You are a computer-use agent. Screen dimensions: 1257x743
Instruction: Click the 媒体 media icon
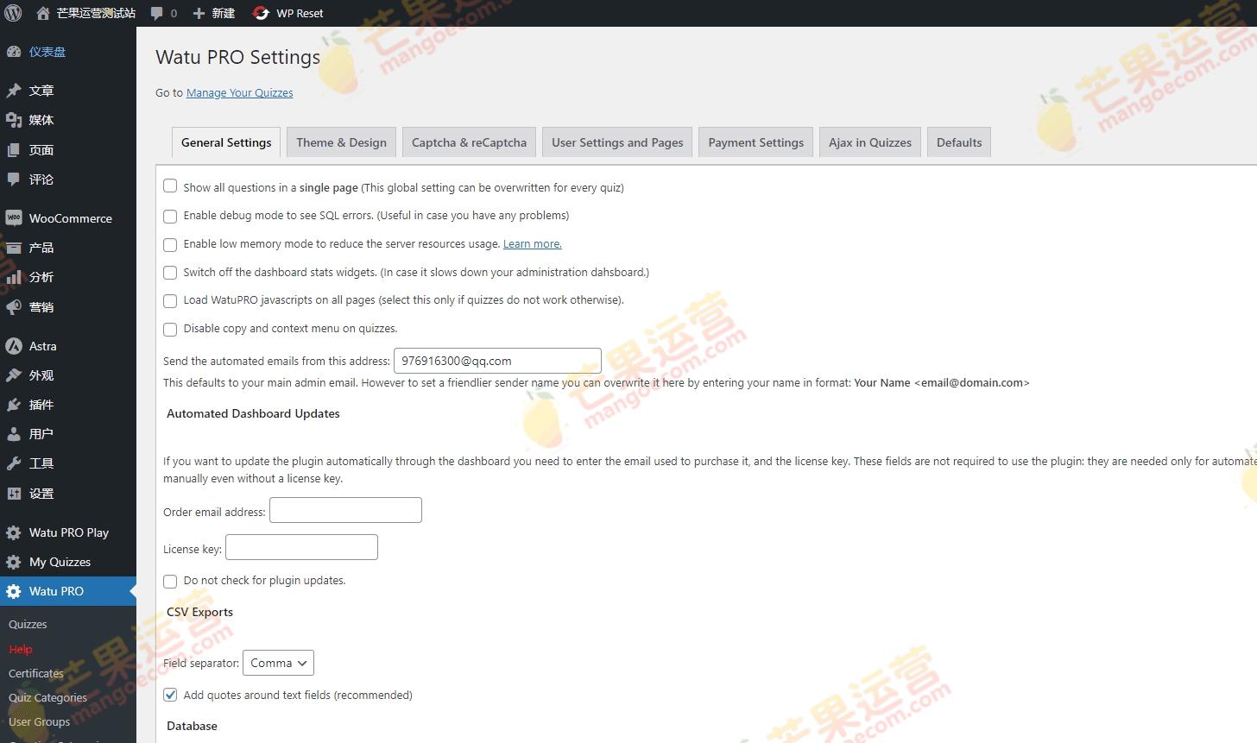(x=14, y=120)
